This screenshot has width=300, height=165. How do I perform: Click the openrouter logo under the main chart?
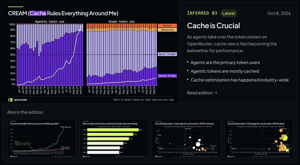(18, 100)
